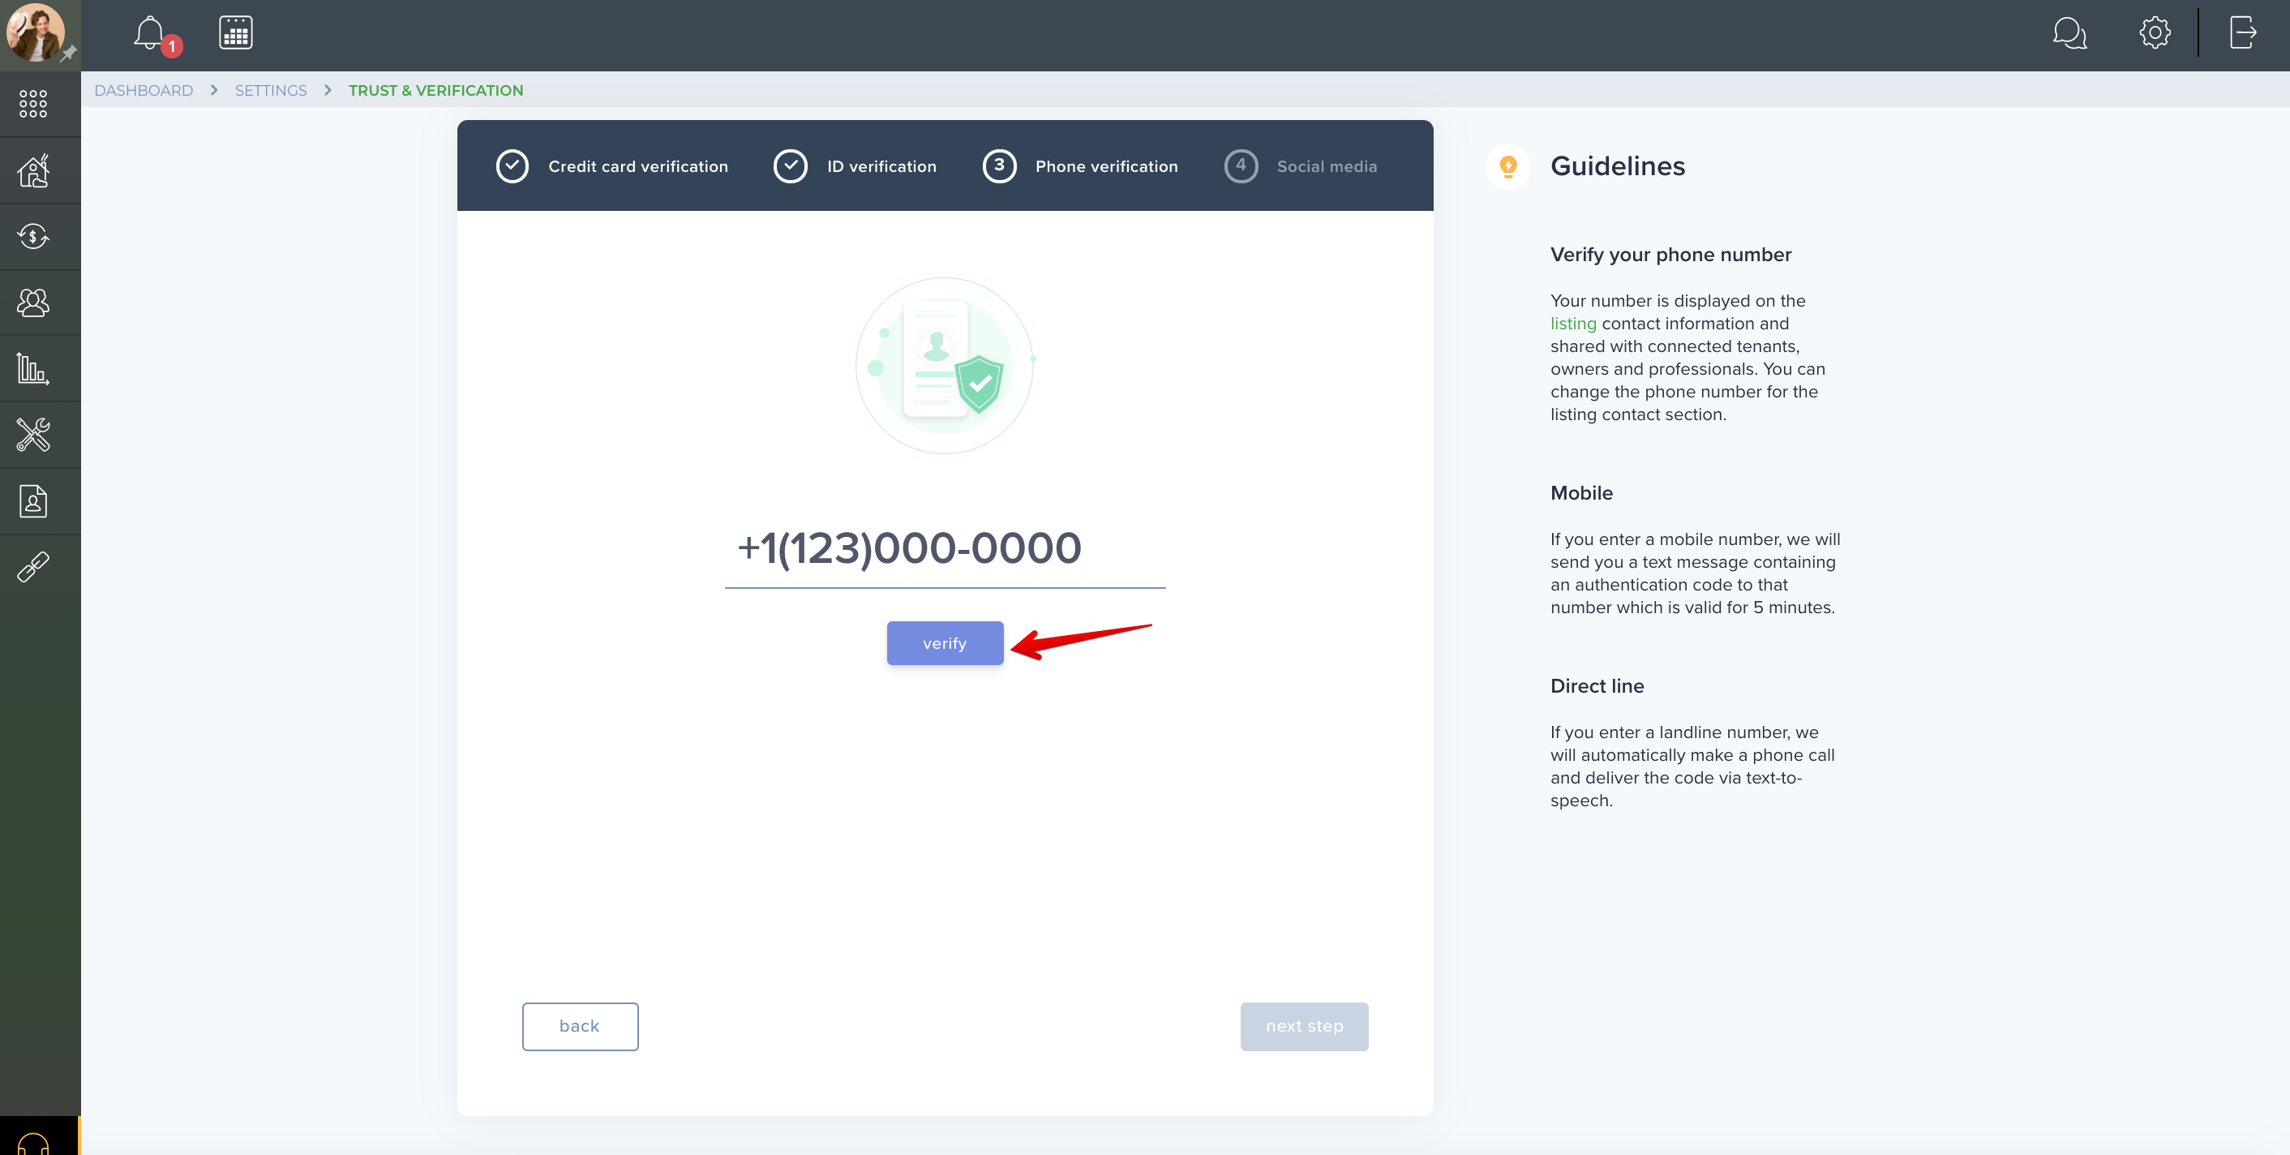Open the listing link in guidelines

1572,324
